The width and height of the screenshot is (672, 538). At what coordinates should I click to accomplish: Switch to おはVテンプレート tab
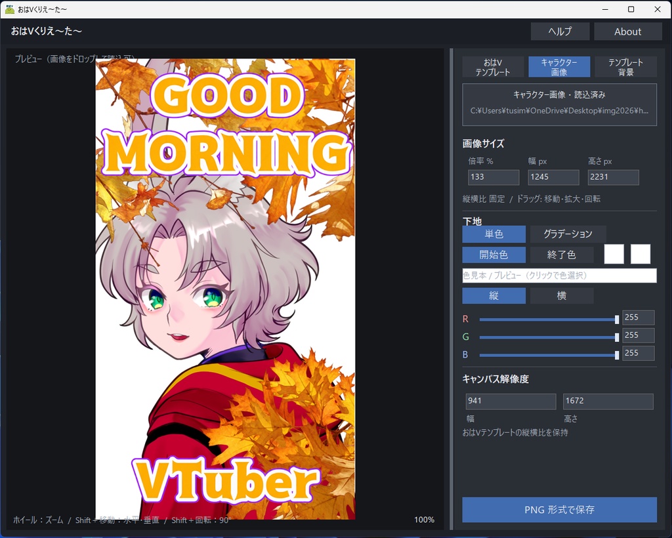coord(493,67)
